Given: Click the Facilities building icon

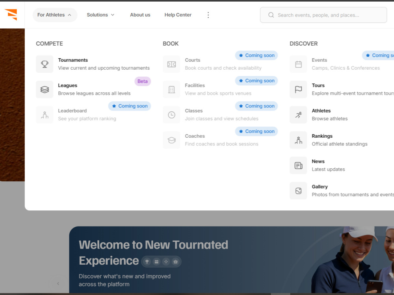Looking at the screenshot, I should (x=171, y=90).
